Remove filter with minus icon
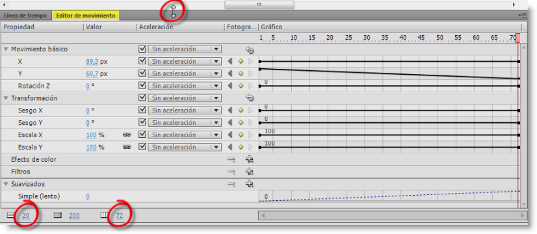This screenshot has height=234, width=537. 231,172
